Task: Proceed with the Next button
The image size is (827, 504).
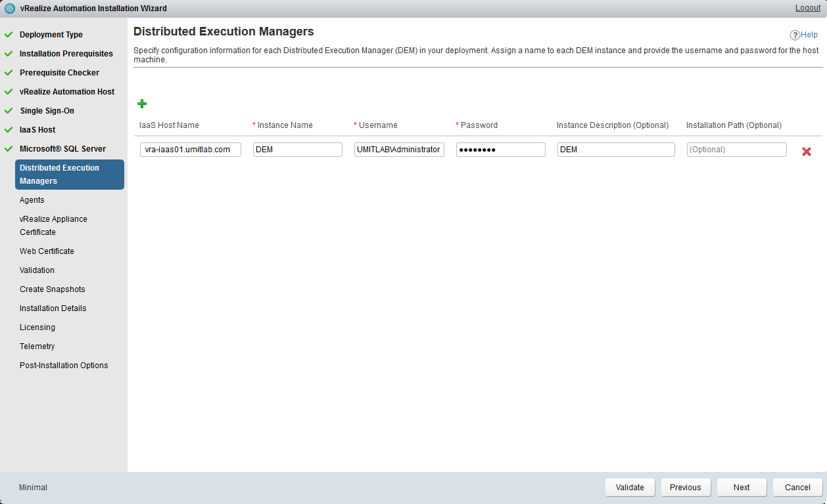Action: click(742, 488)
